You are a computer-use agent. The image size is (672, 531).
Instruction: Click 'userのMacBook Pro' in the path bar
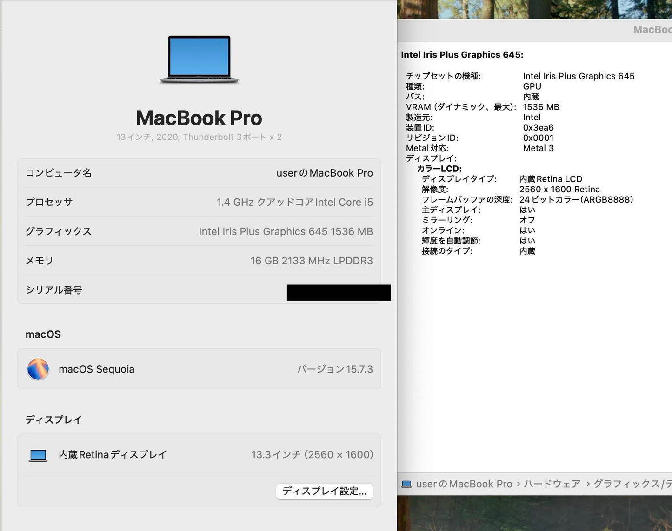(x=464, y=484)
